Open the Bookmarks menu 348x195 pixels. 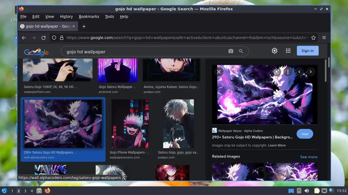(x=89, y=17)
